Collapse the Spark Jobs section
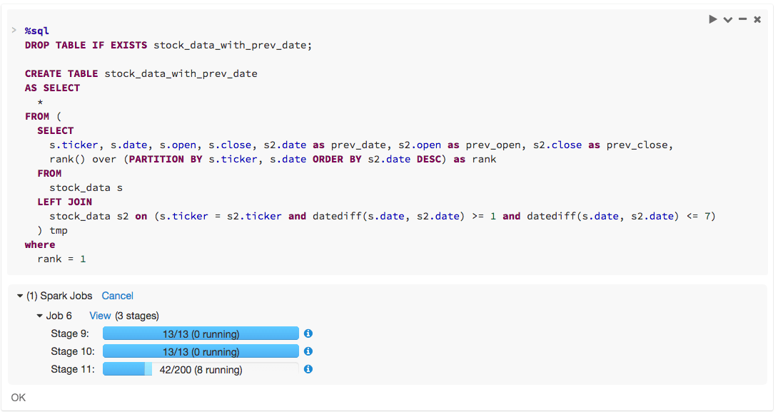This screenshot has width=778, height=419. point(20,296)
